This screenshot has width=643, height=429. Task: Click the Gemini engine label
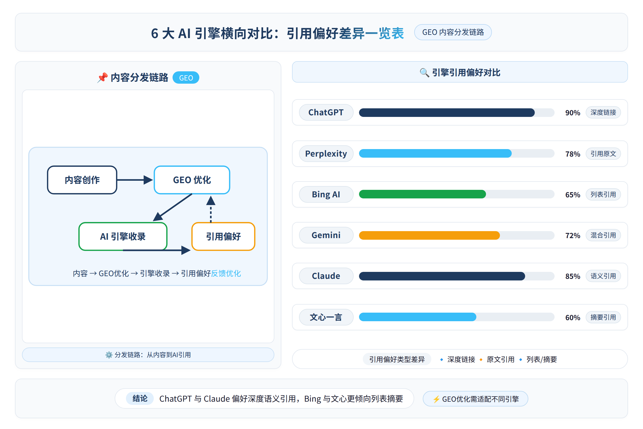point(326,235)
